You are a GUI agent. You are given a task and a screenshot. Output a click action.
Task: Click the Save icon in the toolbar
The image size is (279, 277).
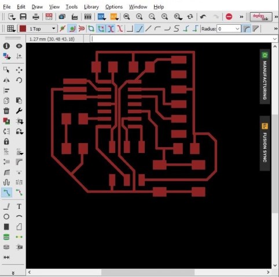coord(23,17)
